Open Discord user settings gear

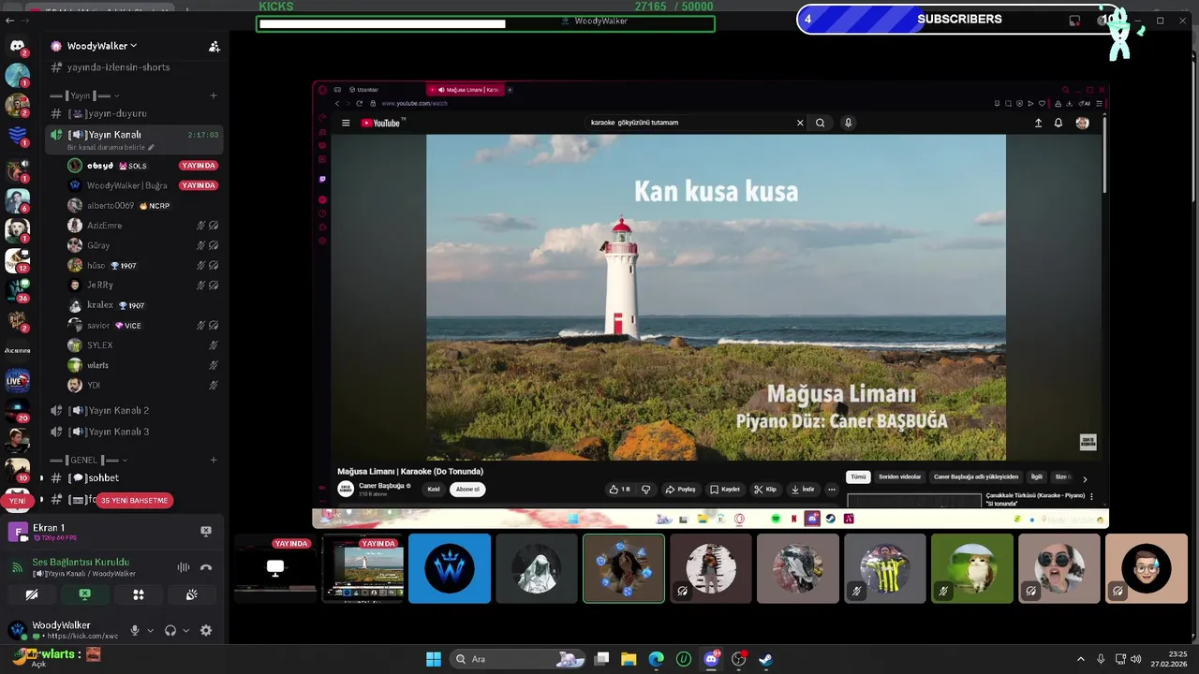click(206, 631)
